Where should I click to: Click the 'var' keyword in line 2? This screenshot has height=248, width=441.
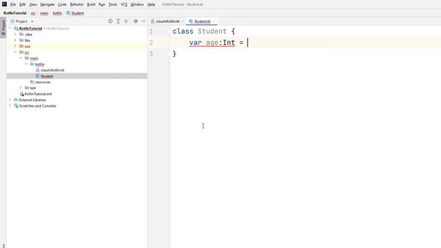coord(196,43)
